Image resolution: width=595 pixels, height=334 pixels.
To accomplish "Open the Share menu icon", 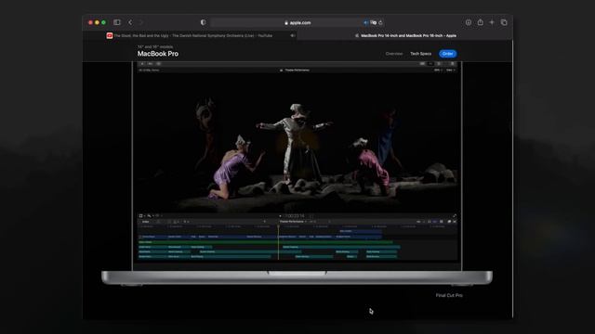I will coord(481,22).
